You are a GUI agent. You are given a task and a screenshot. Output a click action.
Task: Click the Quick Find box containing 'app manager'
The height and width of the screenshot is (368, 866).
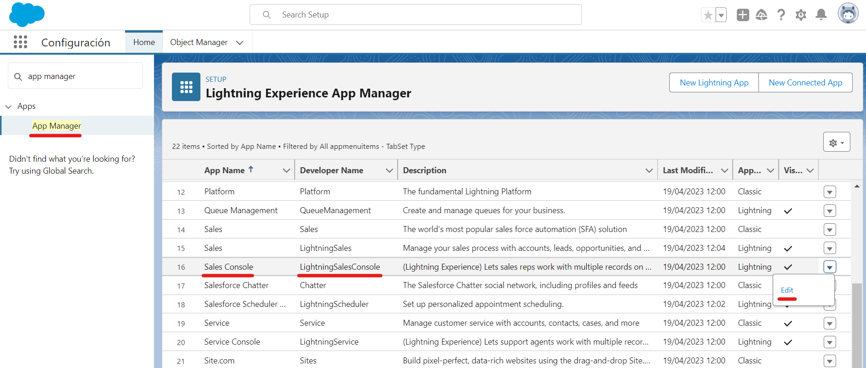(75, 76)
